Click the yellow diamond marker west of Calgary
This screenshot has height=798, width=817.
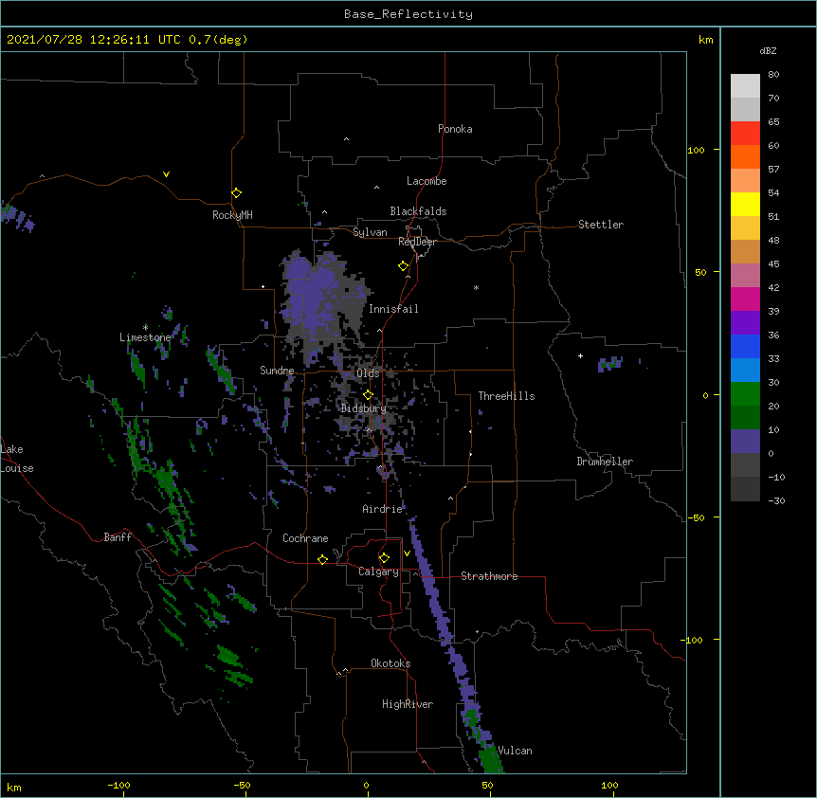click(322, 559)
